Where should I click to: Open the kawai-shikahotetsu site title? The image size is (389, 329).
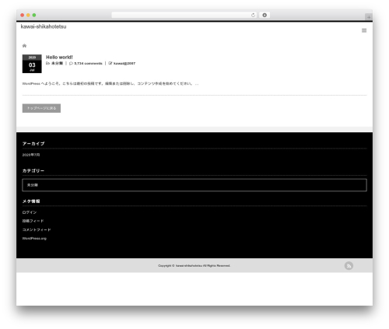(x=44, y=26)
